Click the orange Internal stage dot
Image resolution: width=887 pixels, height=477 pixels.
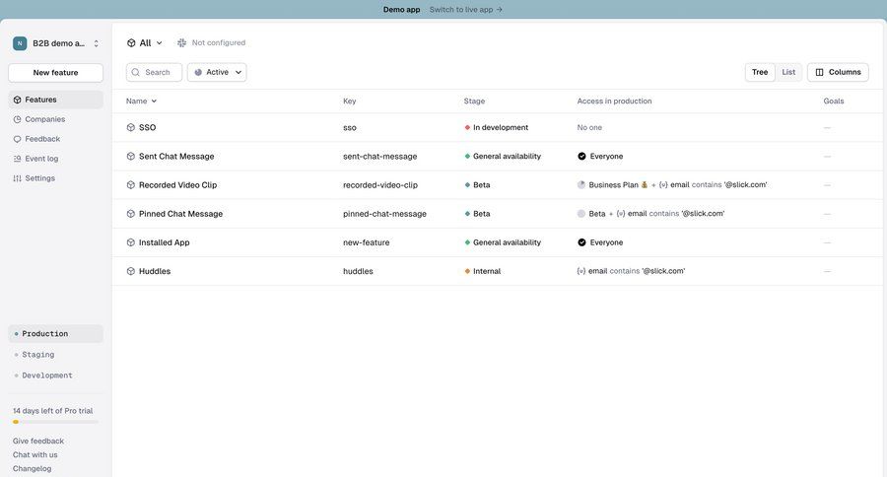(467, 272)
